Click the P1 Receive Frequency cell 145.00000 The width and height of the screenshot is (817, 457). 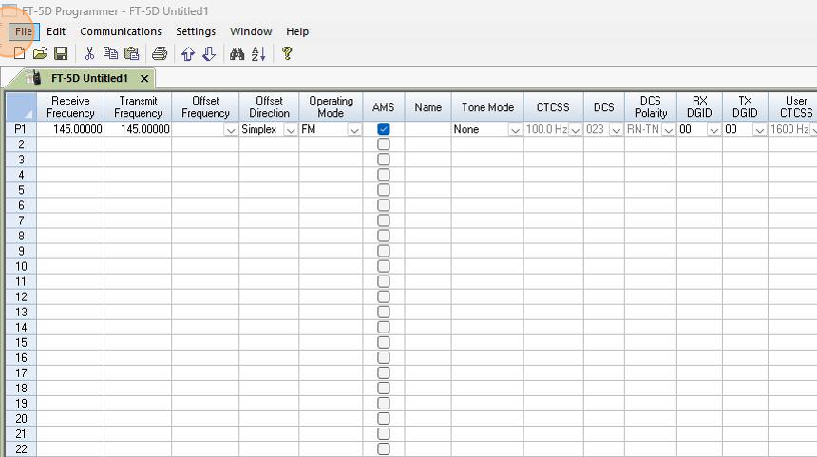[70, 128]
